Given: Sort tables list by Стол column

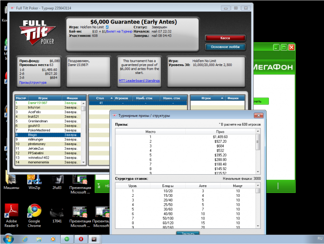Looking at the screenshot, I should pos(101,98).
